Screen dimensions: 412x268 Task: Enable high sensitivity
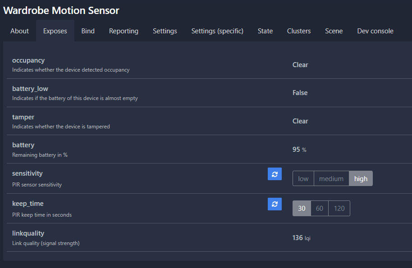[x=361, y=178]
